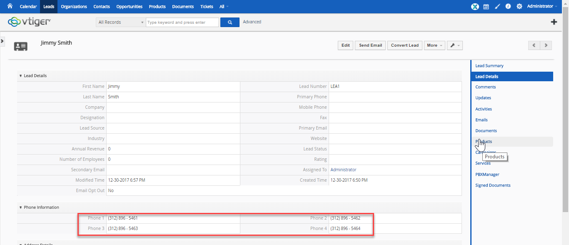The height and width of the screenshot is (245, 569).
Task: Click the search magnifier button
Action: pyautogui.click(x=230, y=22)
